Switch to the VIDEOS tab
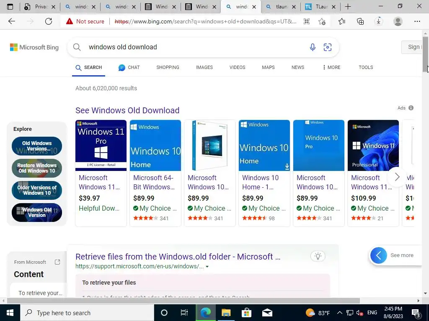Viewport: 429px width, 321px height. 237,67
